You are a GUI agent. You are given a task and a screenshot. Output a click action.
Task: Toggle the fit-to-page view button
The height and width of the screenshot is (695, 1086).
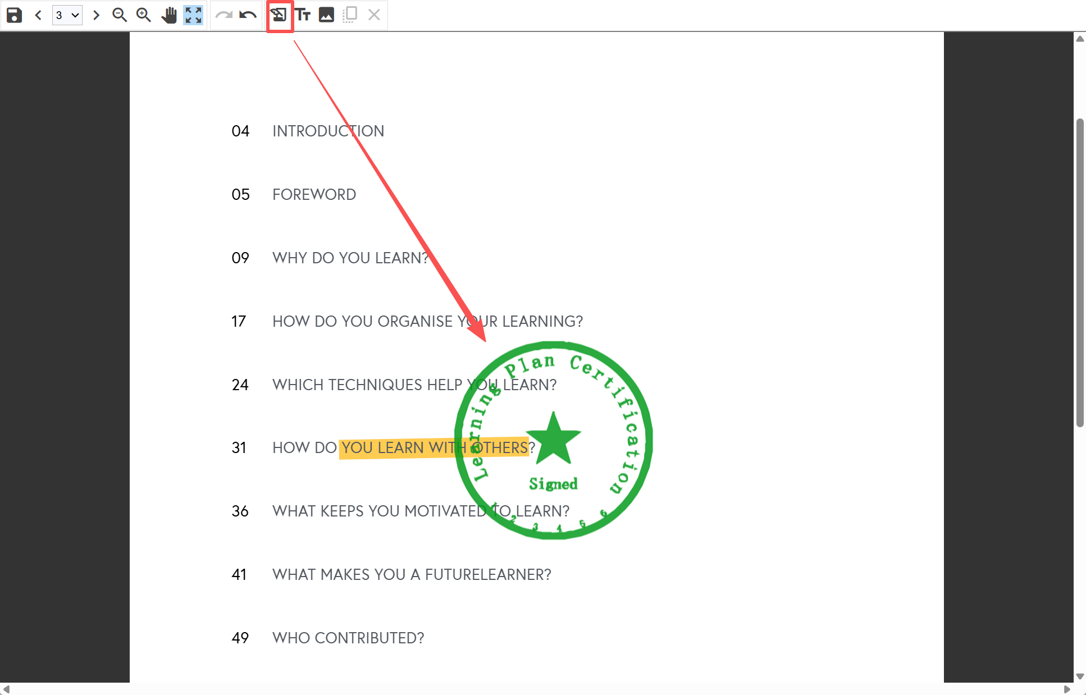tap(193, 15)
